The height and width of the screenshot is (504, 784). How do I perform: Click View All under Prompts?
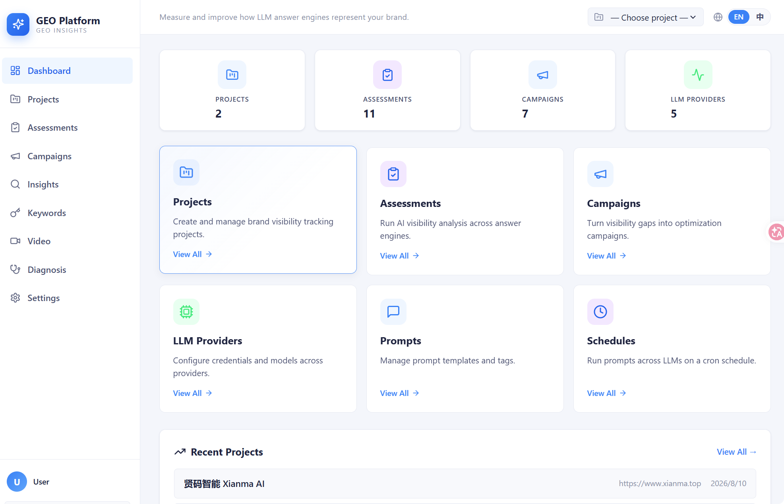tap(400, 393)
